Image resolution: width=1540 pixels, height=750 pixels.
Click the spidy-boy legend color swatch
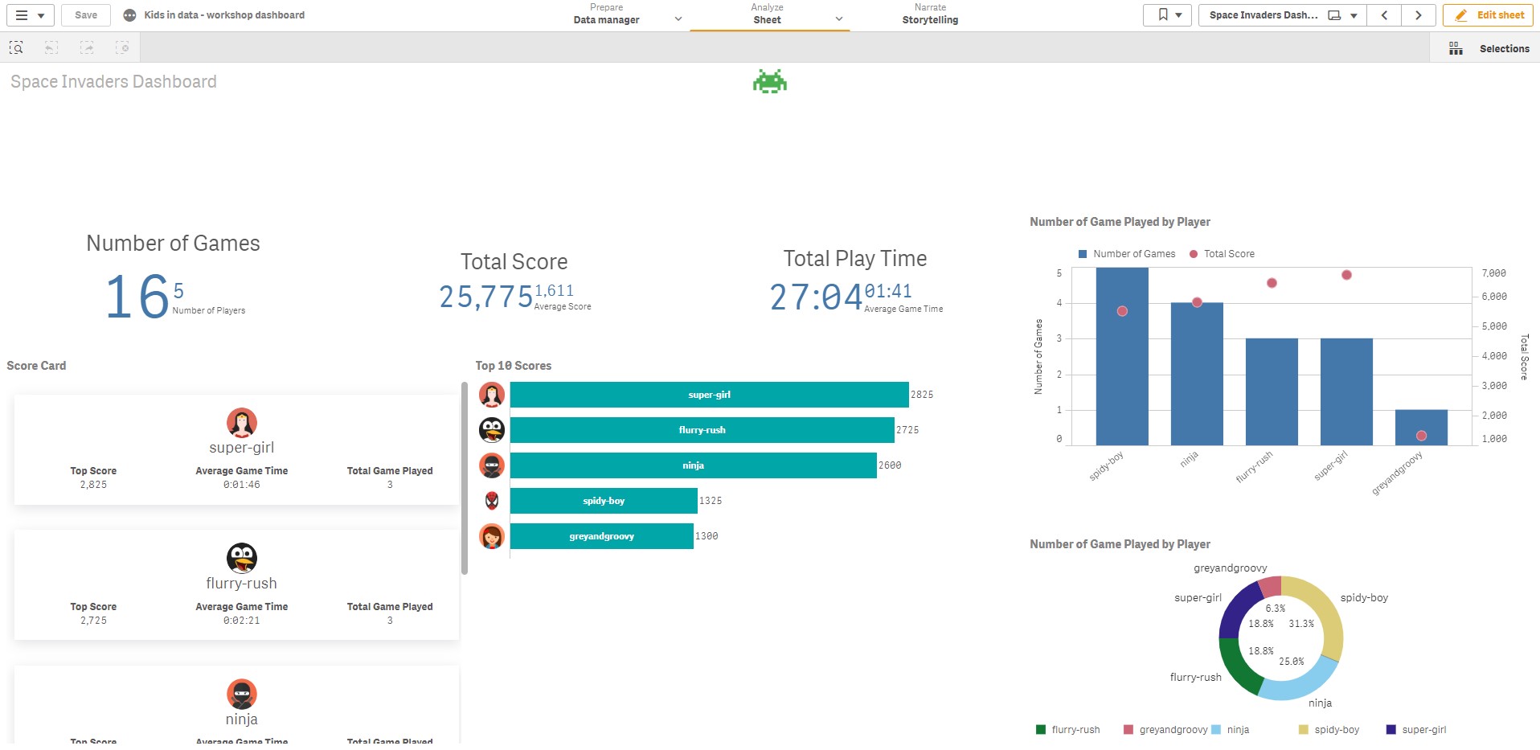point(1303,730)
